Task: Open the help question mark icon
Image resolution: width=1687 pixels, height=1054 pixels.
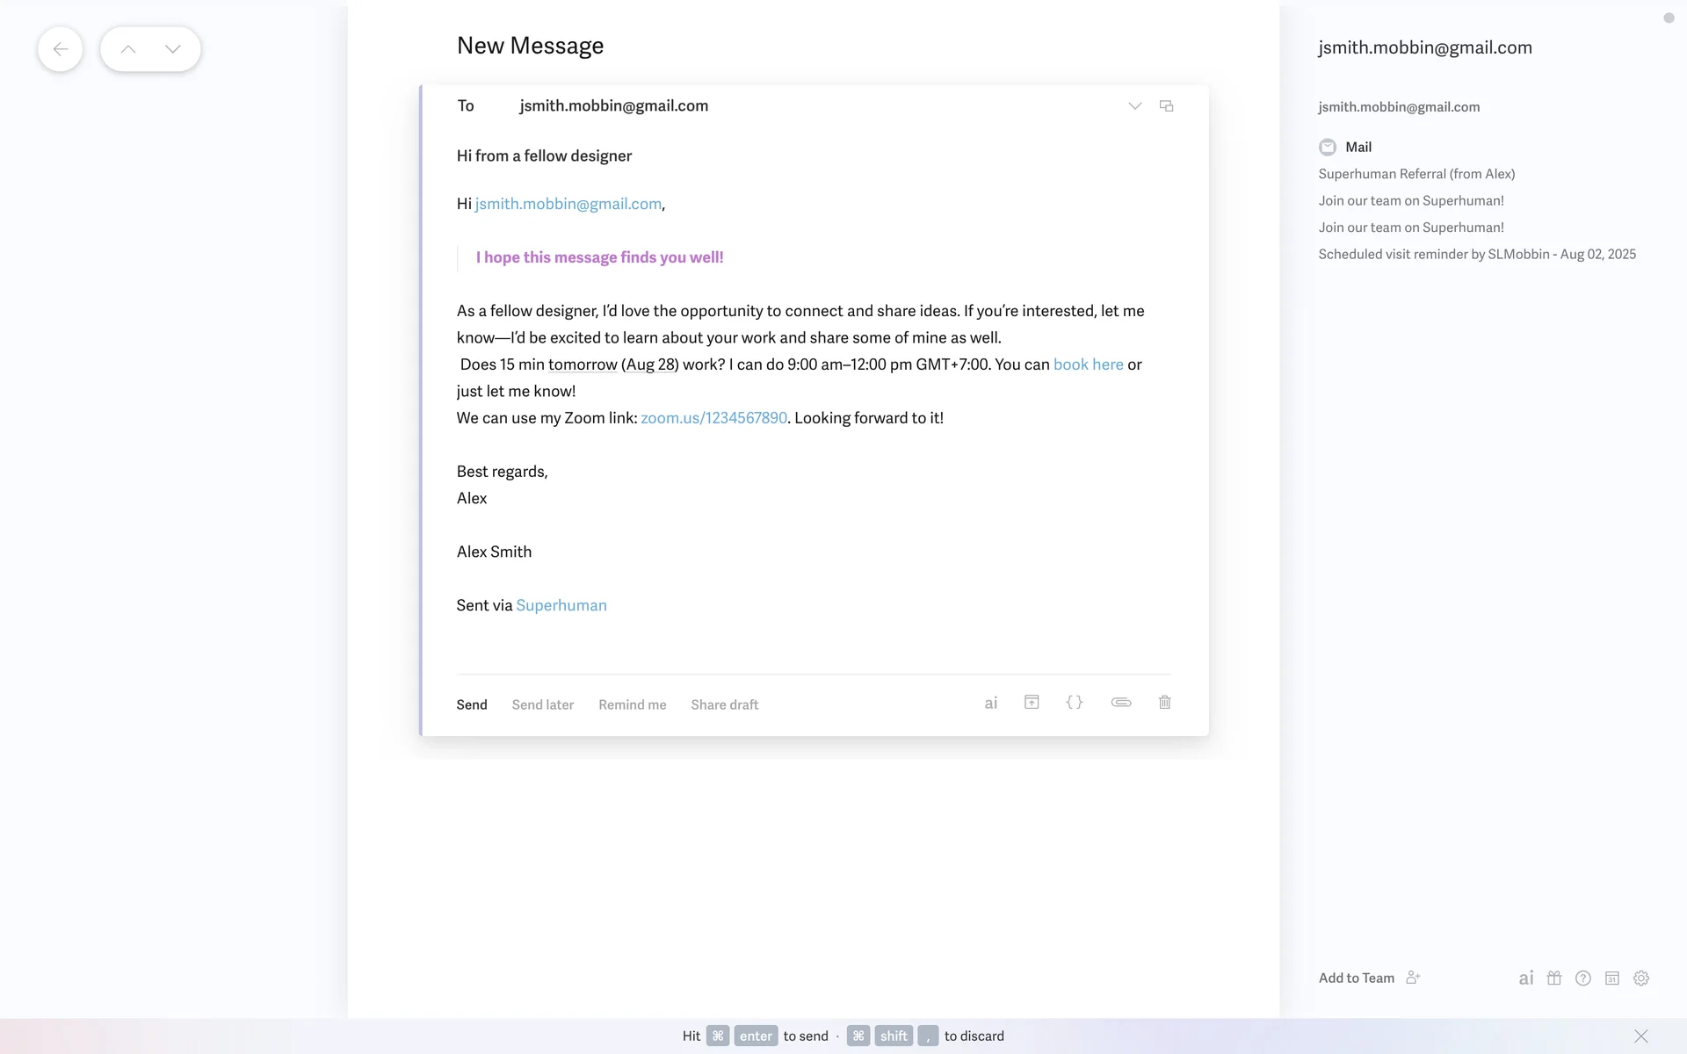Action: (x=1582, y=978)
